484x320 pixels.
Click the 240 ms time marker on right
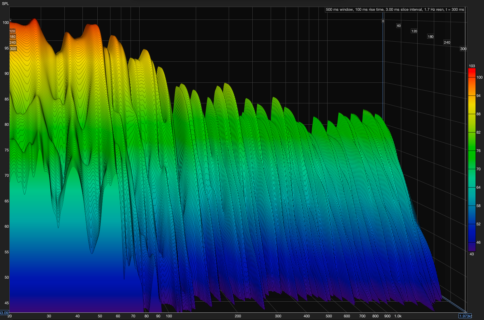pyautogui.click(x=447, y=42)
